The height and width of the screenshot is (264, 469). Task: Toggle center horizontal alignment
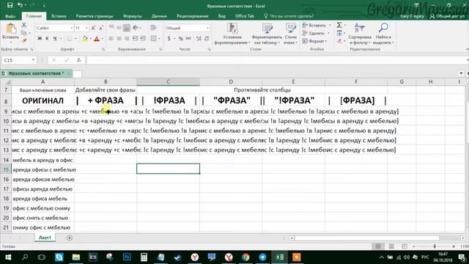pos(119,38)
